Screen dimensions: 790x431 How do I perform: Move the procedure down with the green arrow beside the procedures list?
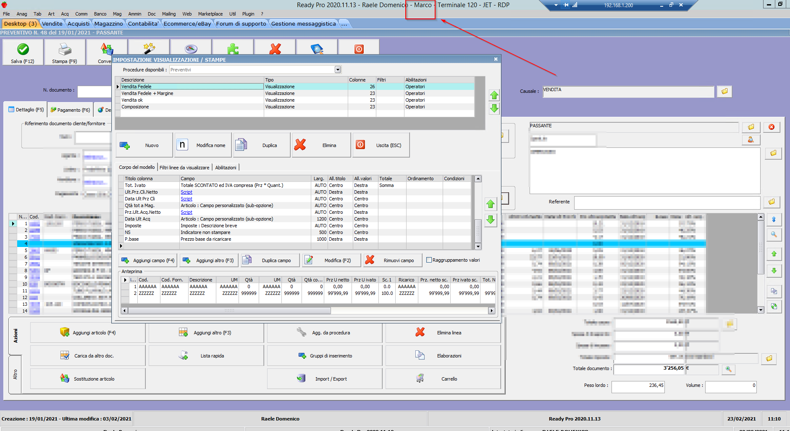[x=494, y=108]
